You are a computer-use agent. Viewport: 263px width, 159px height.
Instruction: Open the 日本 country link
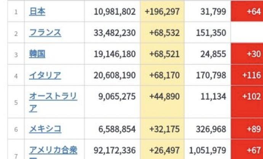point(37,12)
